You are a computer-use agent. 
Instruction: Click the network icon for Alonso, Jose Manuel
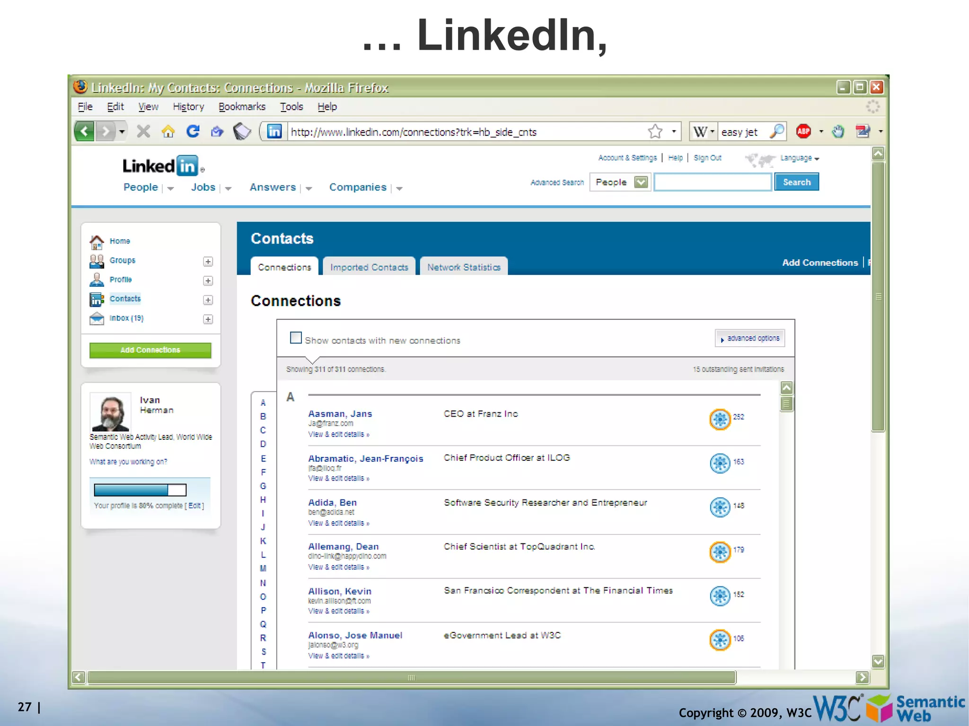720,640
